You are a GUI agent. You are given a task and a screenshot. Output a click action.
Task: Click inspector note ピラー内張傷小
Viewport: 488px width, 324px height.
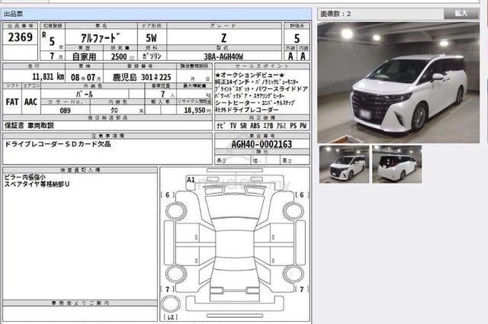(x=25, y=177)
